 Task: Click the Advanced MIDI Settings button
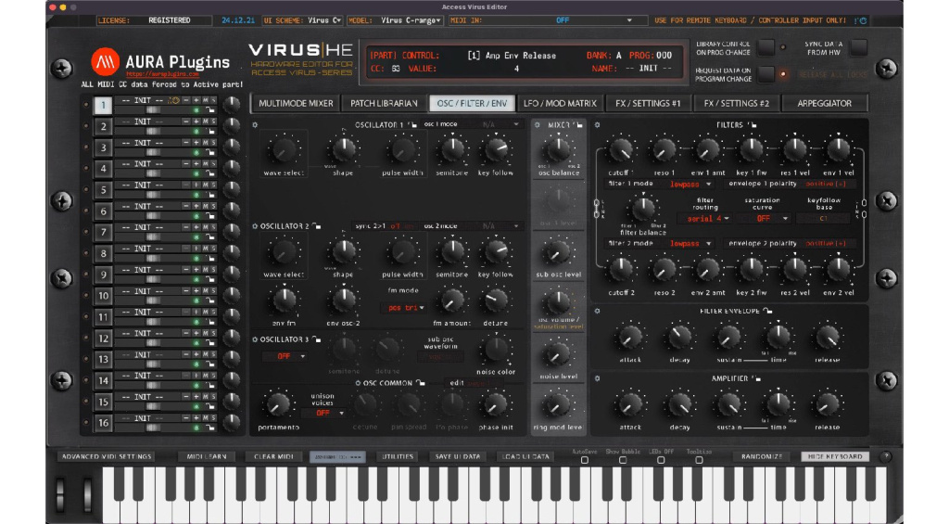pos(107,456)
